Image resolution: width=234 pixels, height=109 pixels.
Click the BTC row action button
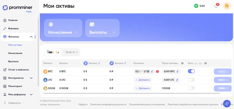223,71
